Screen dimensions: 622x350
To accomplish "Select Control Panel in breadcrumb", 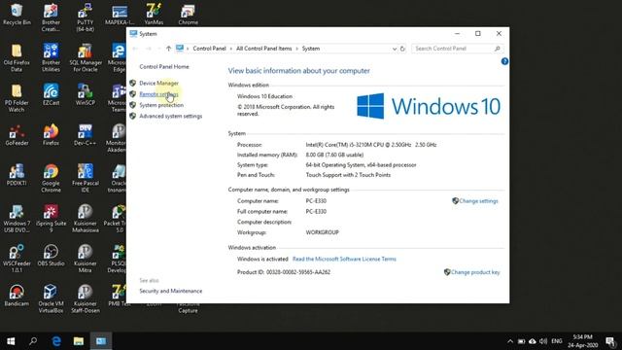I will pyautogui.click(x=209, y=49).
